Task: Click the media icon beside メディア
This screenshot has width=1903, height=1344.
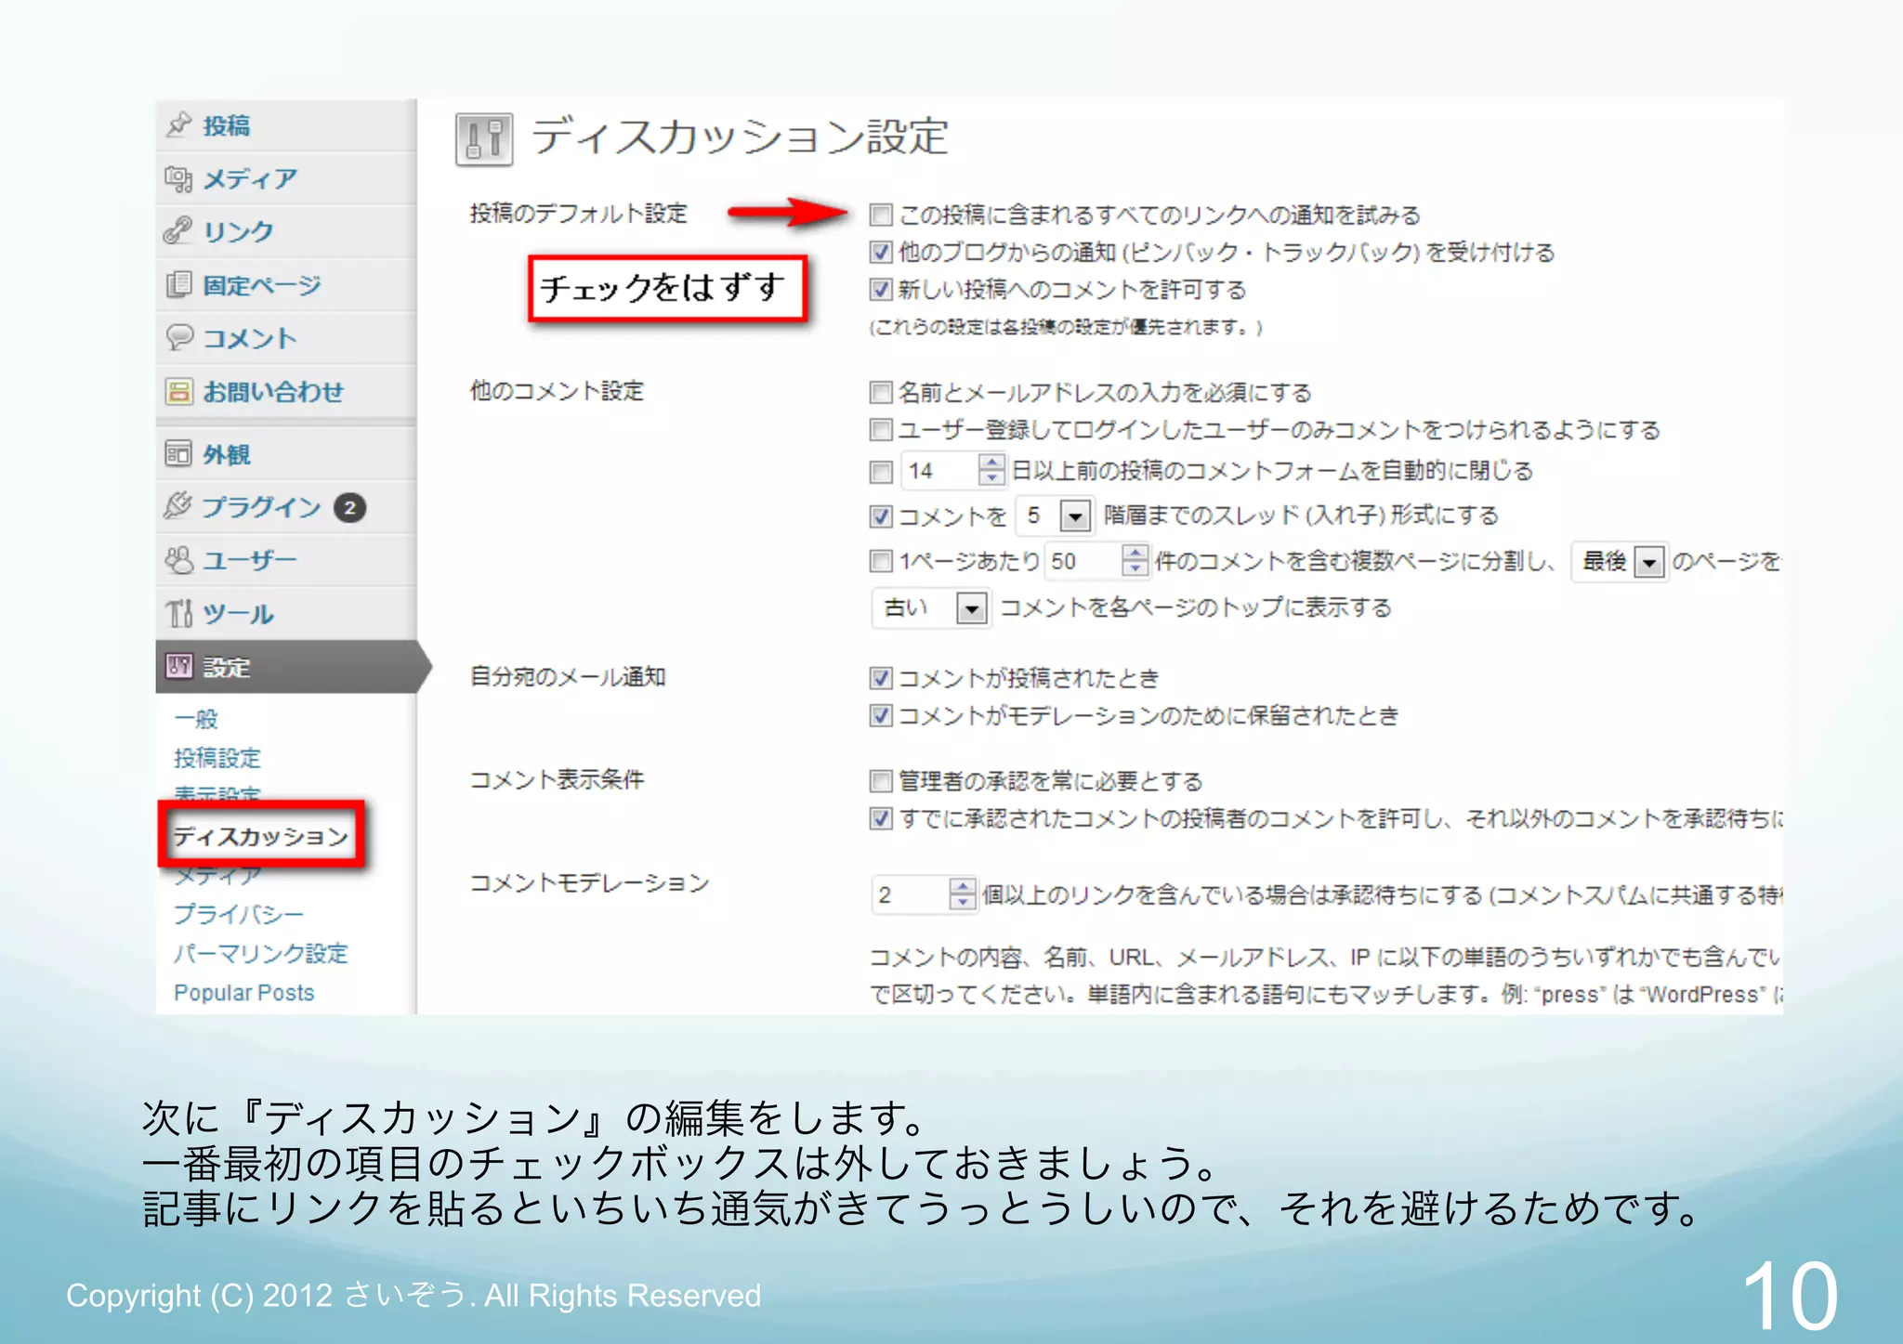Action: (178, 178)
